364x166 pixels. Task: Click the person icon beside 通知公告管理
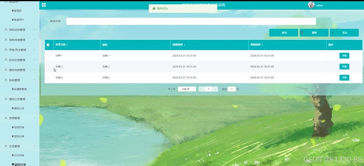[x=6, y=99]
